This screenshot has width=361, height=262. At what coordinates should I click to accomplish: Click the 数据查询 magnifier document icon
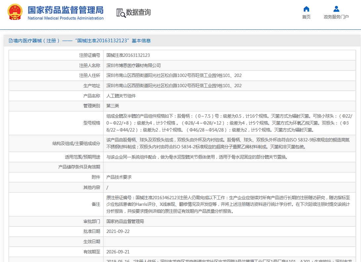pyautogui.click(x=121, y=13)
